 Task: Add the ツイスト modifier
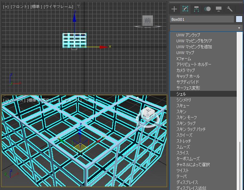[182, 171]
